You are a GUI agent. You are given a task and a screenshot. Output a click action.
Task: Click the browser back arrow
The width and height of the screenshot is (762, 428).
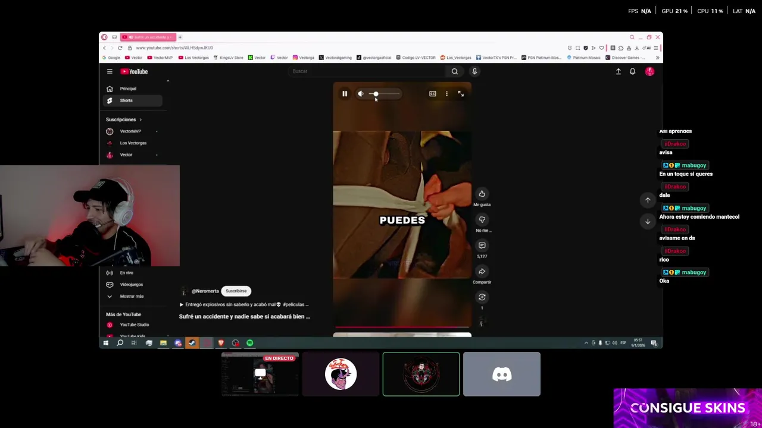(104, 48)
